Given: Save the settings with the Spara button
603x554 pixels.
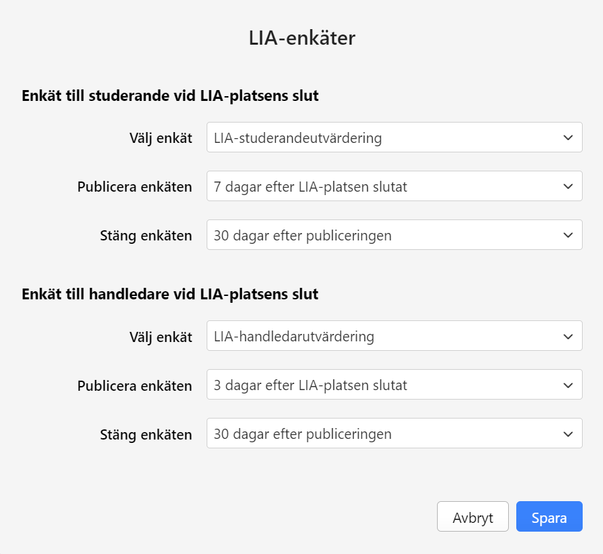Looking at the screenshot, I should [x=549, y=518].
